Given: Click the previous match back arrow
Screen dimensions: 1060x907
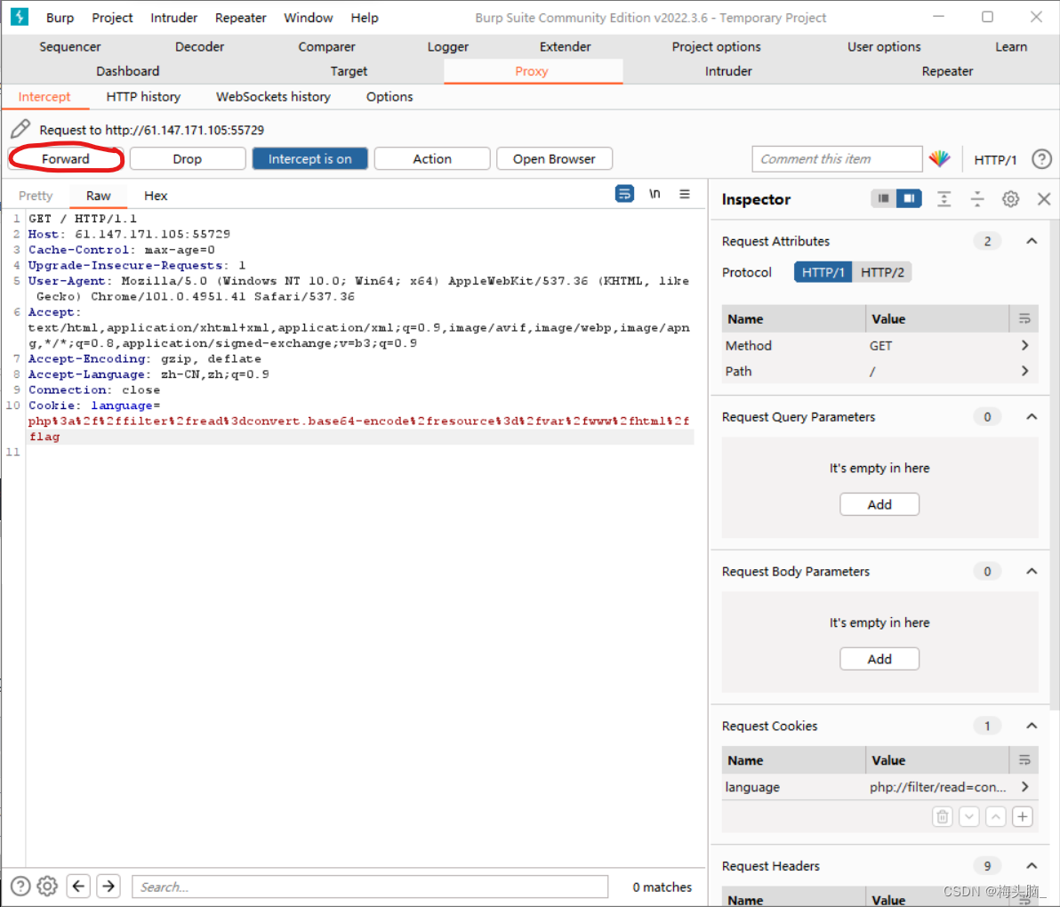Looking at the screenshot, I should click(78, 886).
